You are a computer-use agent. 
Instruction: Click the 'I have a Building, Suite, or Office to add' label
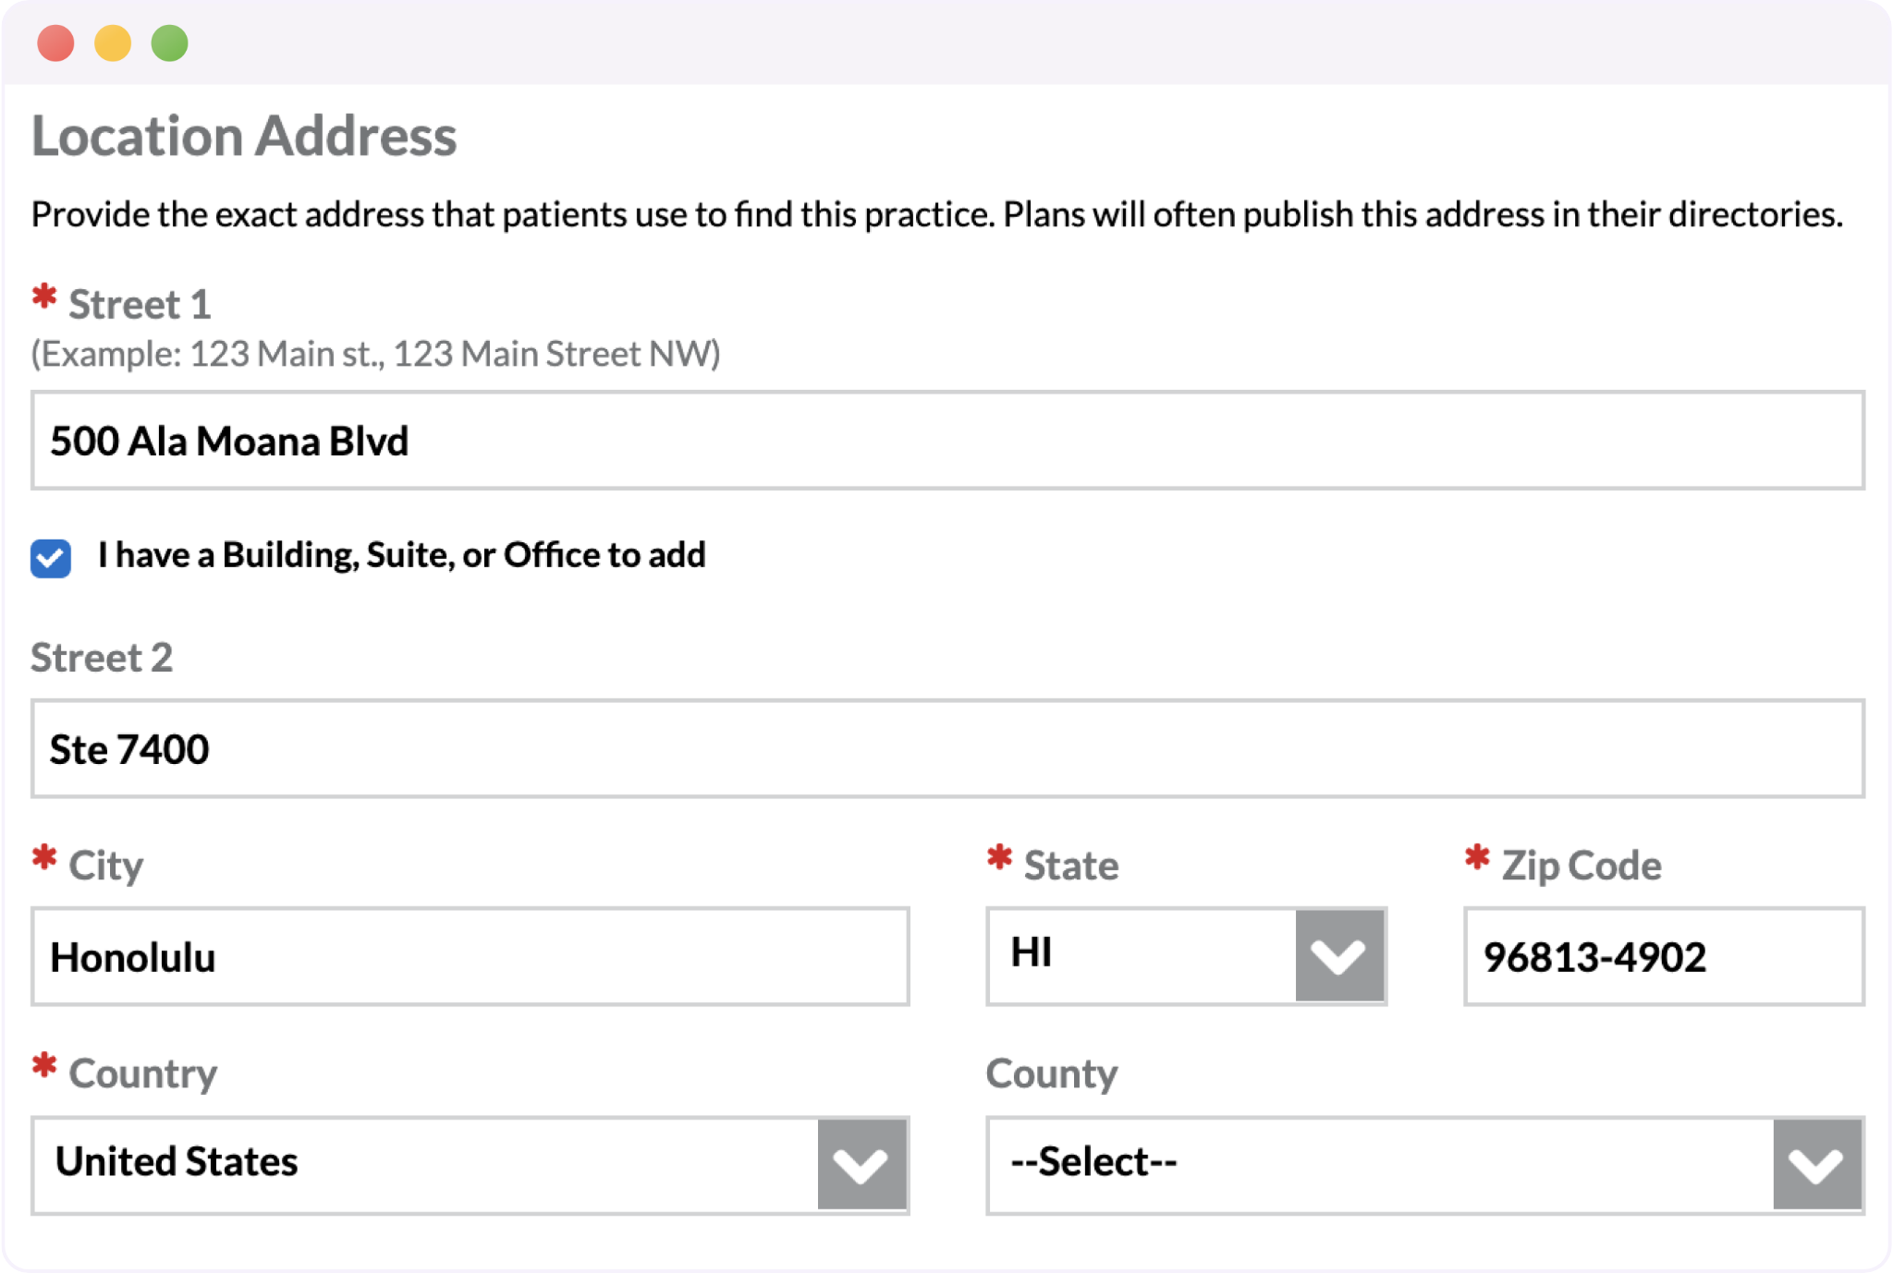[x=402, y=555]
